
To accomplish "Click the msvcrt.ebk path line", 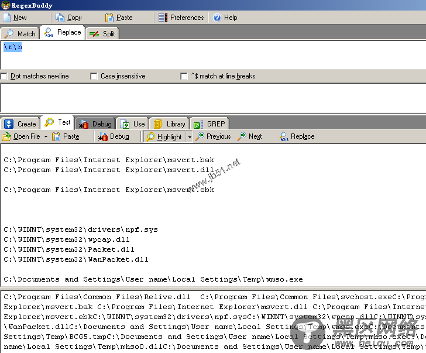I will [x=109, y=190].
